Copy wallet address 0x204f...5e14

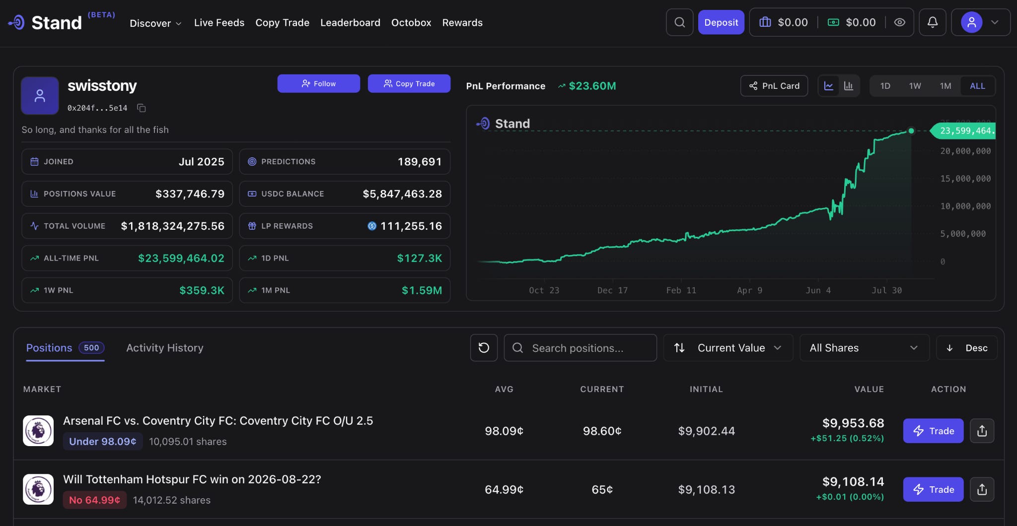(x=141, y=108)
